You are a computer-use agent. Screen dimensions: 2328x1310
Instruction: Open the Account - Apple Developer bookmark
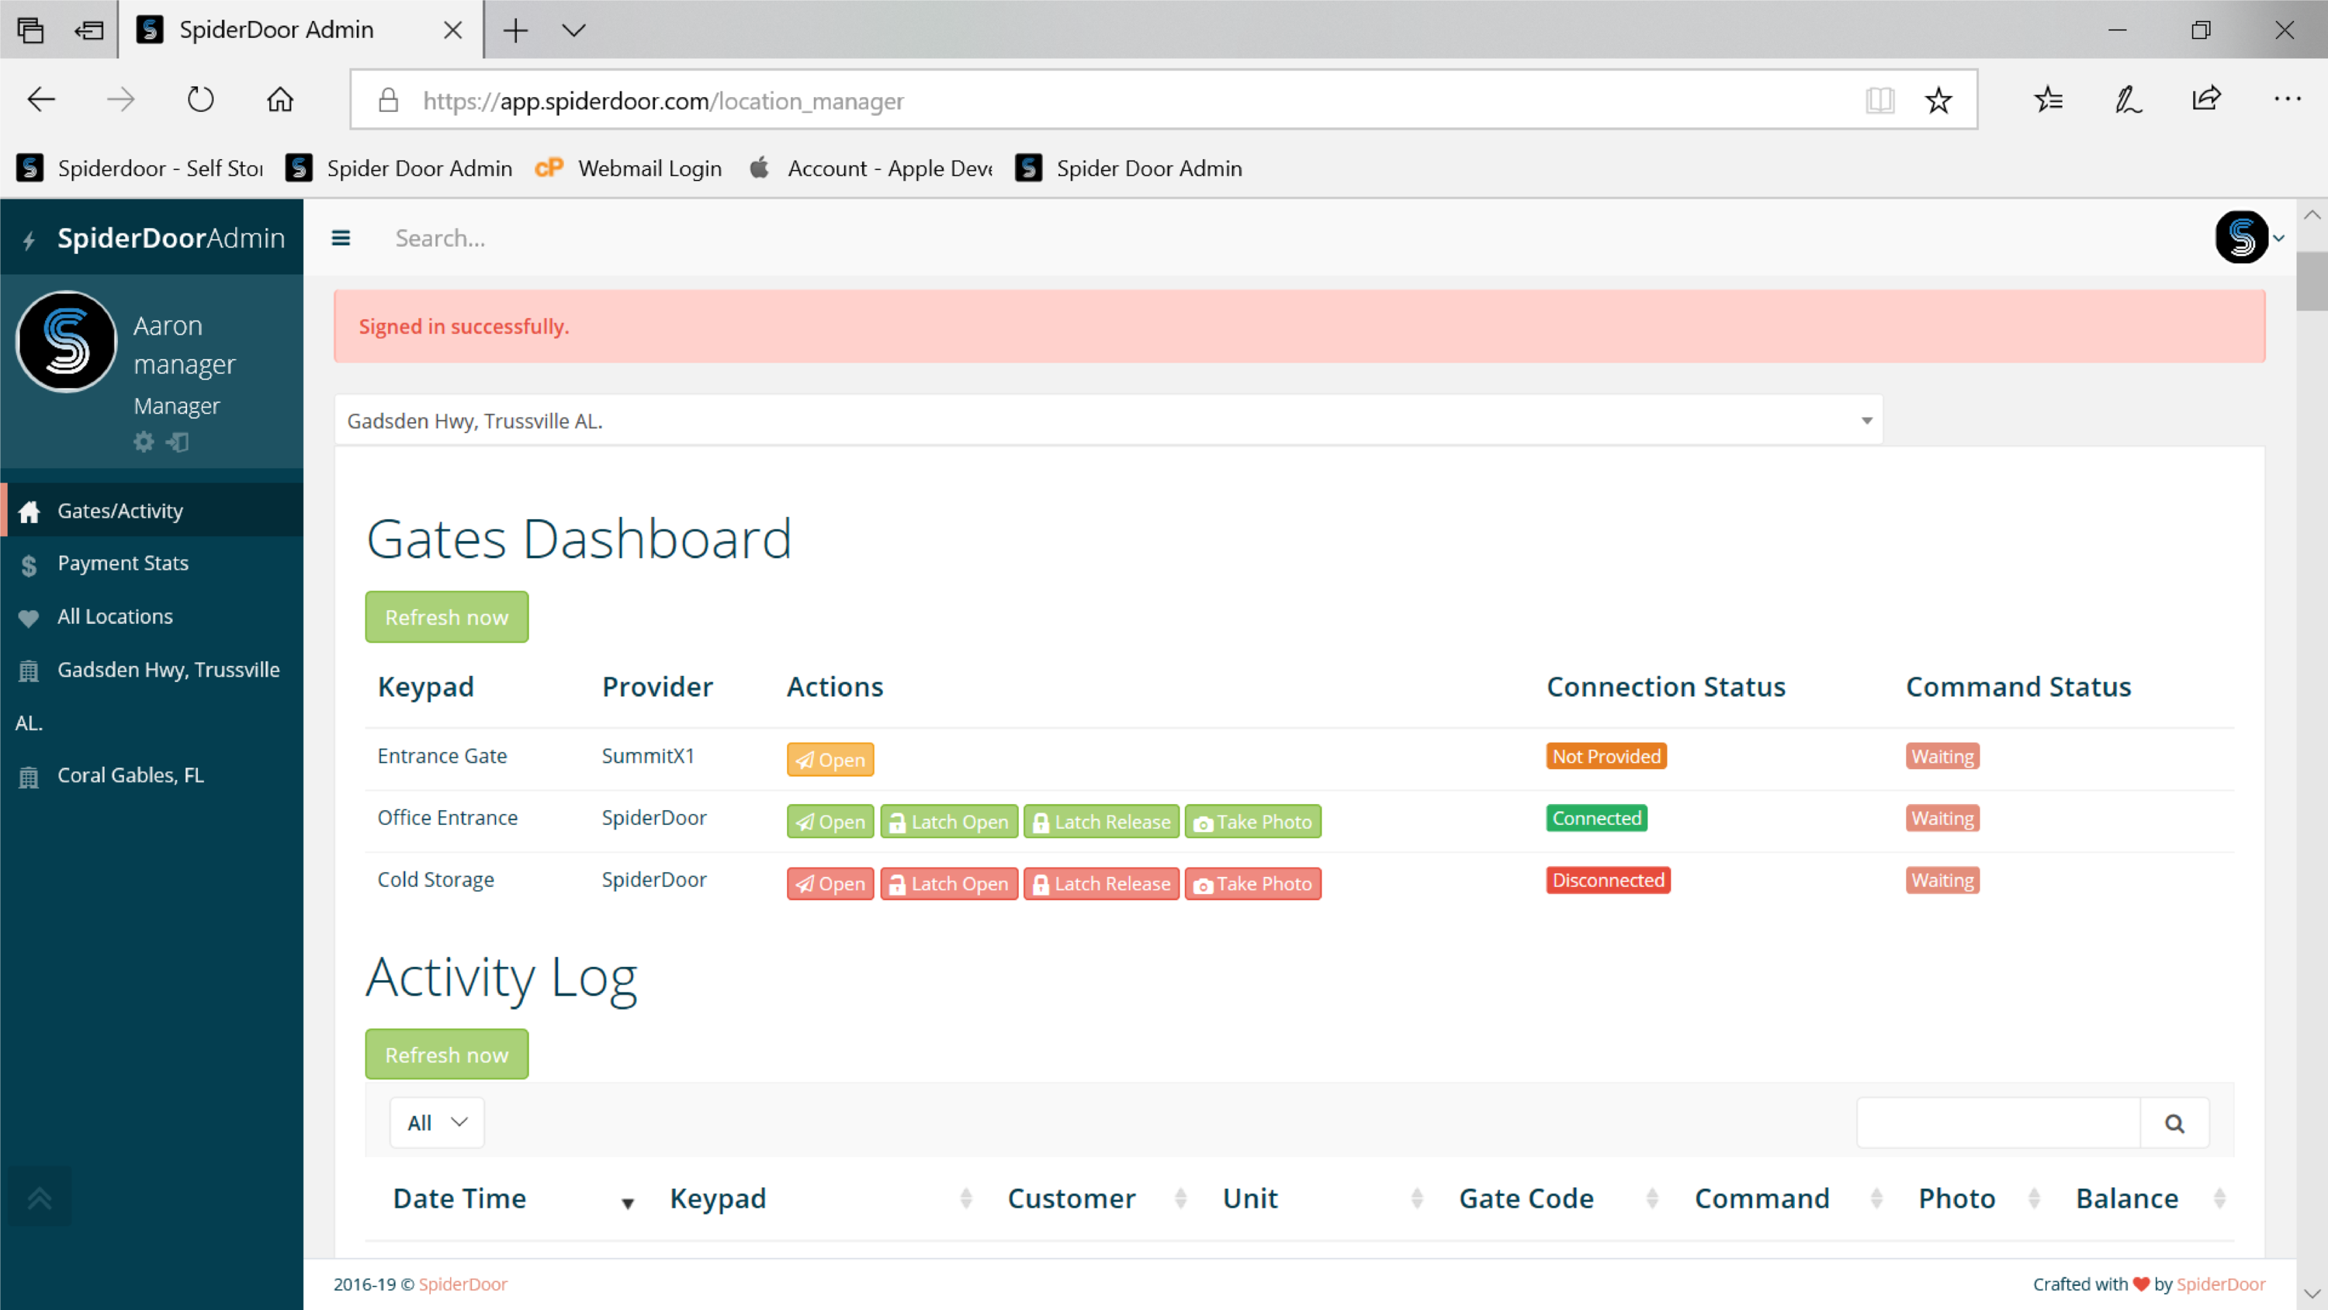[x=871, y=168]
